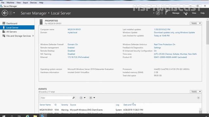Click Today at 10:46 PM link
The height and width of the screenshot is (117, 209).
[162, 36]
